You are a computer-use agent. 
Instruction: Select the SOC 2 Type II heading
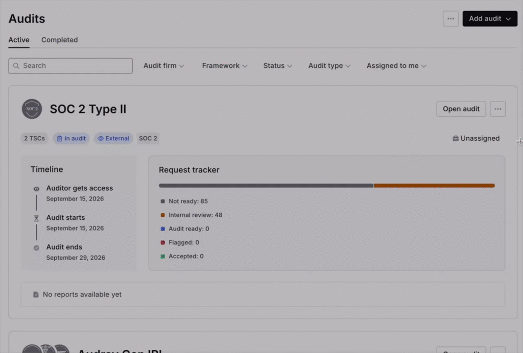coord(88,109)
